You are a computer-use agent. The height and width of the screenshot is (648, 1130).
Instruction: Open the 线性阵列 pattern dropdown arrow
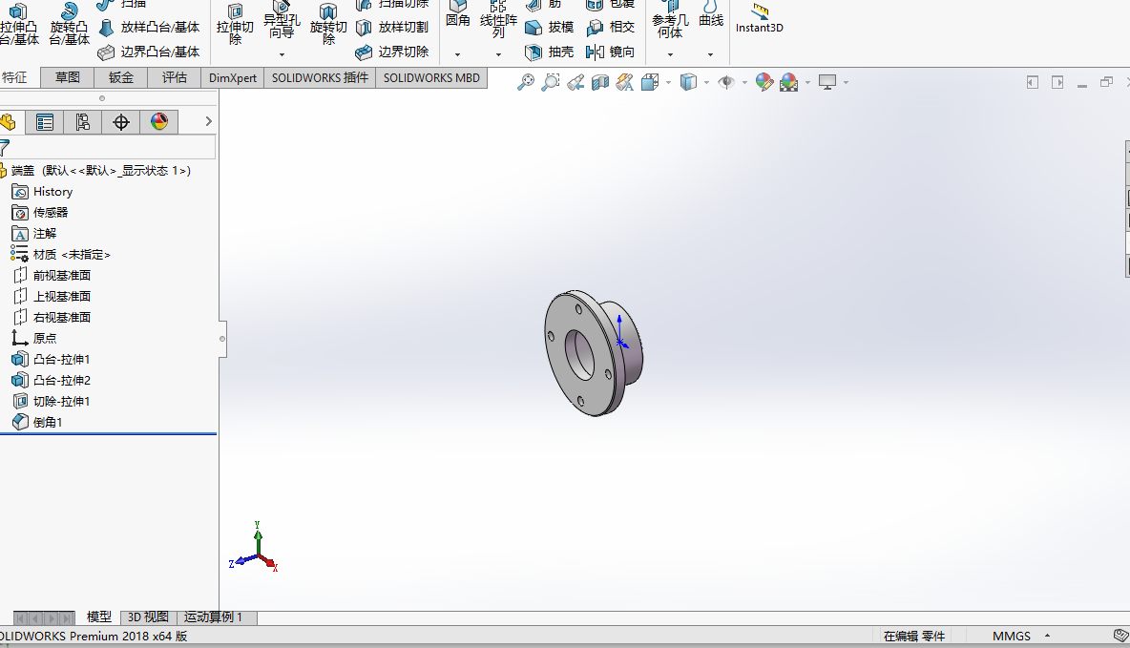(x=498, y=54)
